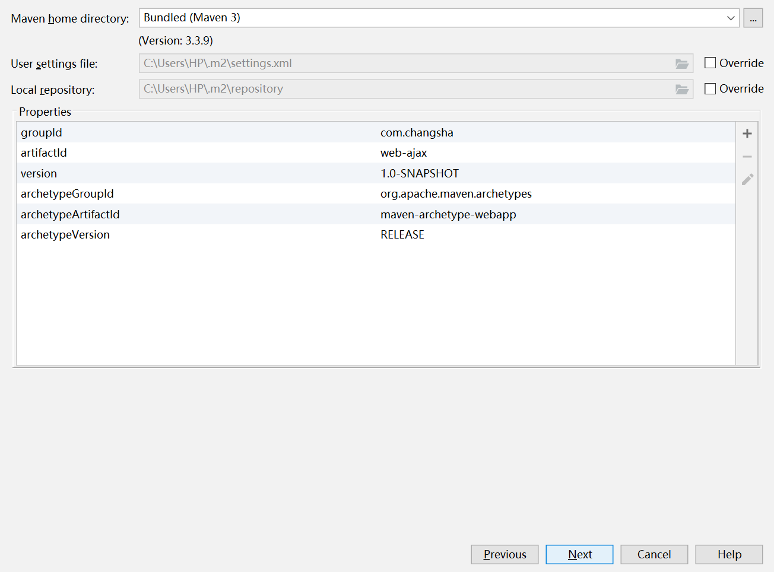Select the version property row
The image size is (774, 572).
click(x=376, y=173)
